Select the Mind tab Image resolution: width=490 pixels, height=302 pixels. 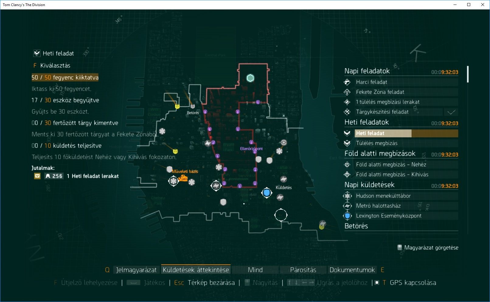(x=255, y=270)
